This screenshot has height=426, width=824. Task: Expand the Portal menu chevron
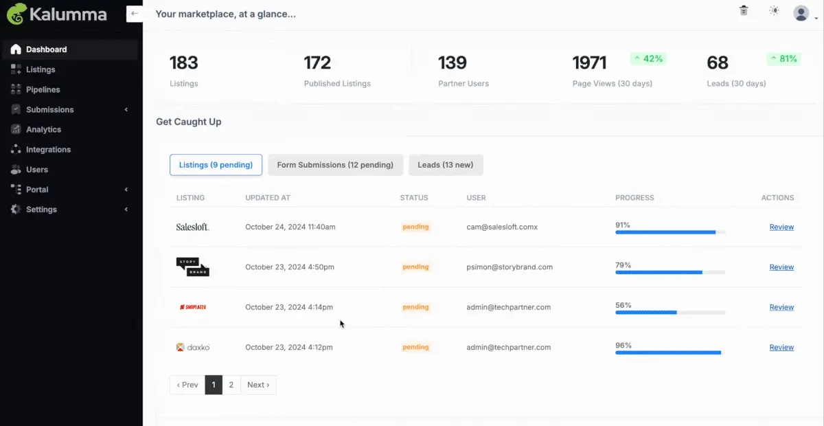pyautogui.click(x=126, y=190)
